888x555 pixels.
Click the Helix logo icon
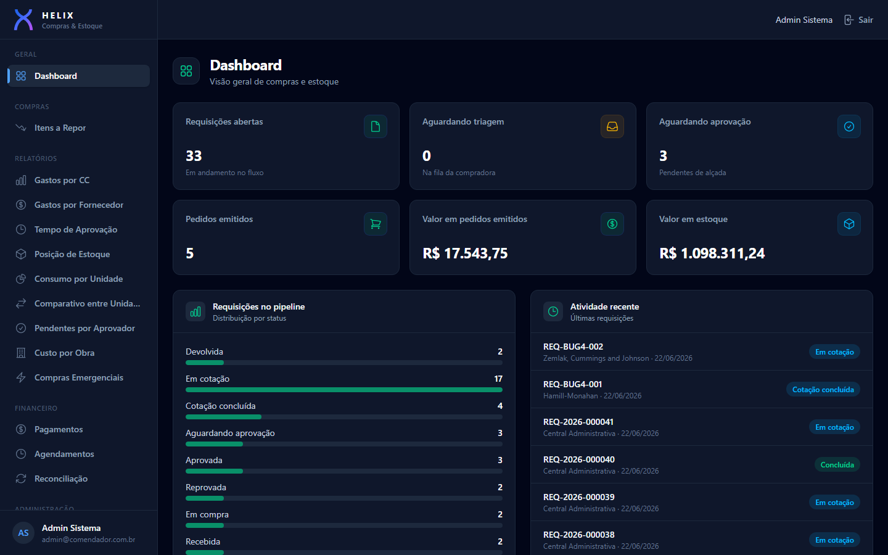tap(23, 20)
